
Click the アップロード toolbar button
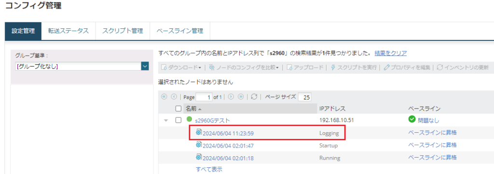coord(305,67)
